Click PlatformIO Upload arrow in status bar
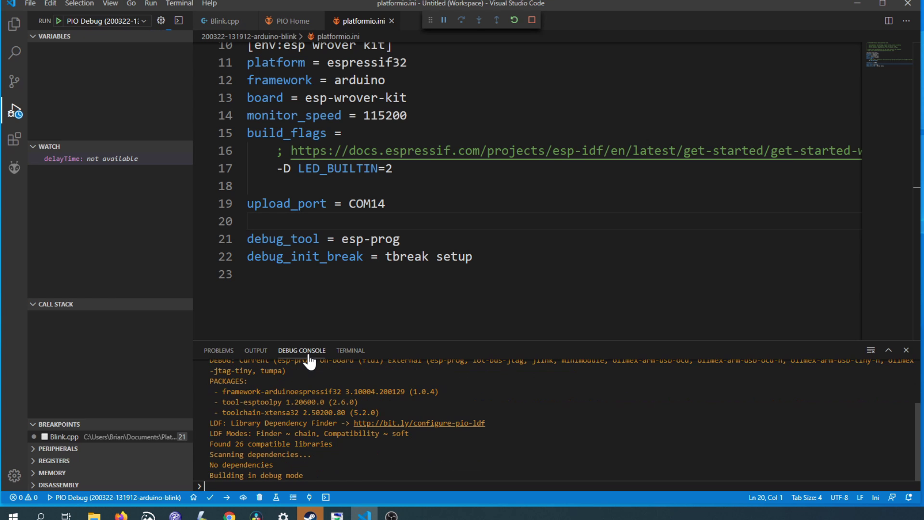 point(227,497)
